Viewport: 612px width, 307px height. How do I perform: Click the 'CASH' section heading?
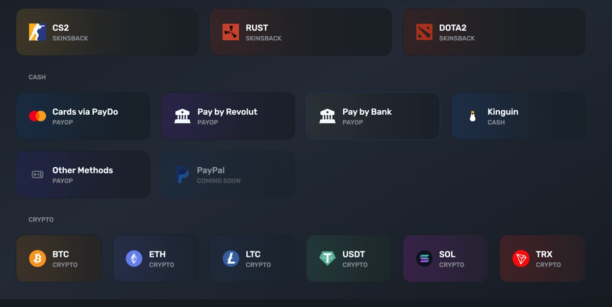click(37, 77)
